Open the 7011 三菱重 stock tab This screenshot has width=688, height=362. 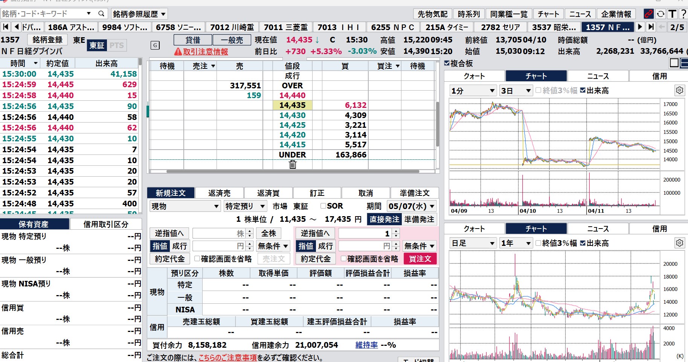tap(285, 27)
